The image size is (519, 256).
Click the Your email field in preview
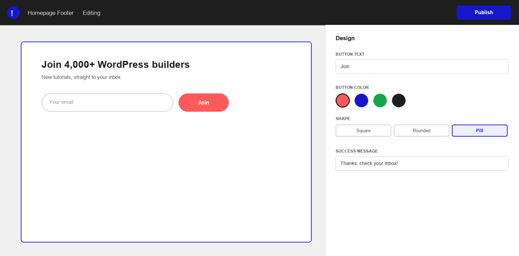[107, 102]
